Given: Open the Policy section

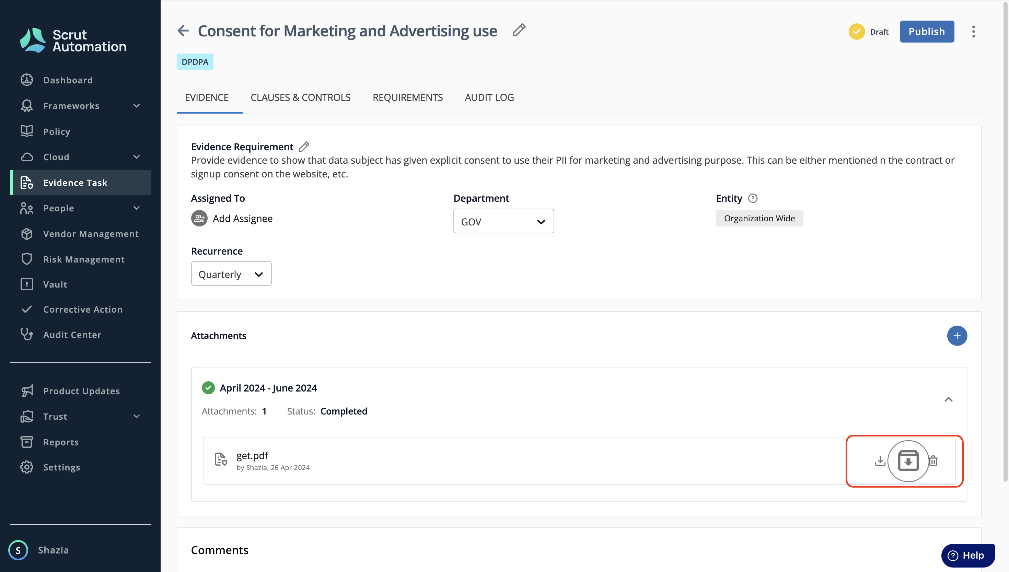Looking at the screenshot, I should 80,131.
